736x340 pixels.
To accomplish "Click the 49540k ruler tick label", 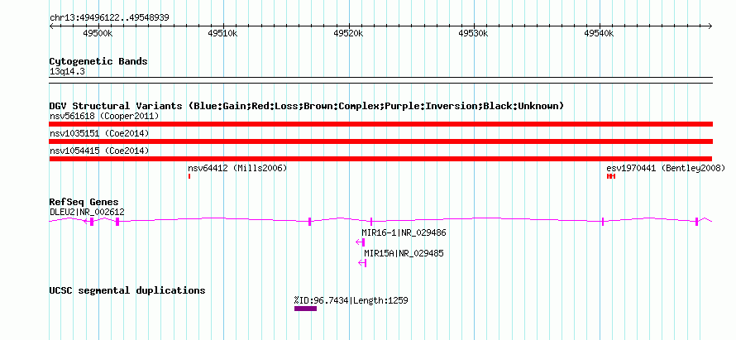I will [x=599, y=34].
